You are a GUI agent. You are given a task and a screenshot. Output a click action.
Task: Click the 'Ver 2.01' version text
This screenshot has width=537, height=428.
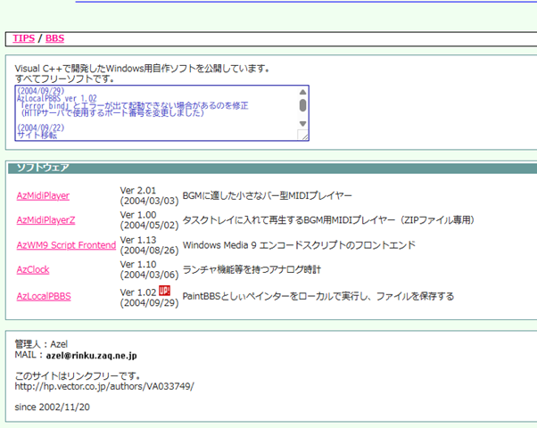[137, 191]
